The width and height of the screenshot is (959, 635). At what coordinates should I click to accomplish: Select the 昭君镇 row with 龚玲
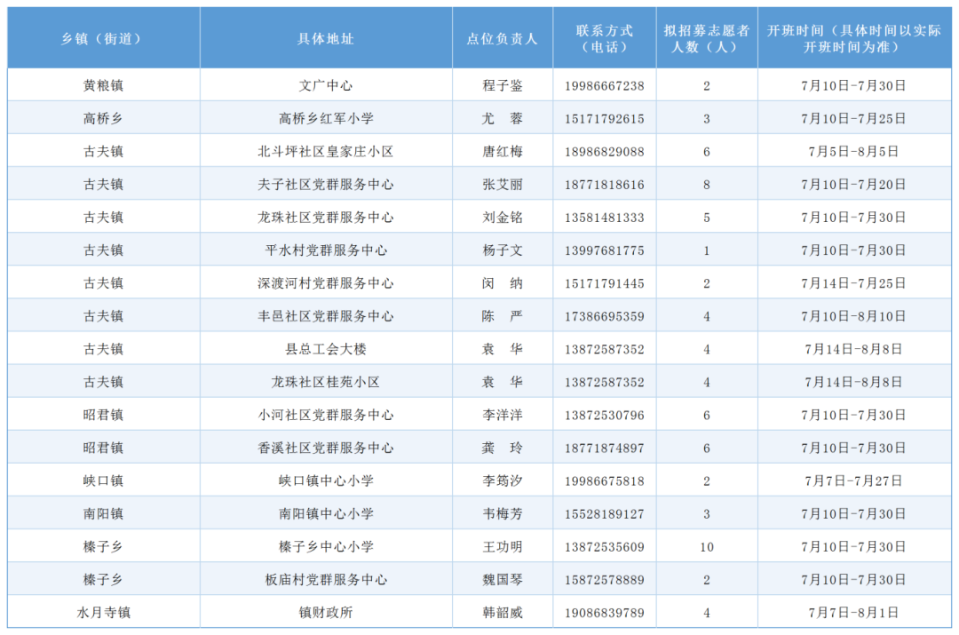point(103,447)
